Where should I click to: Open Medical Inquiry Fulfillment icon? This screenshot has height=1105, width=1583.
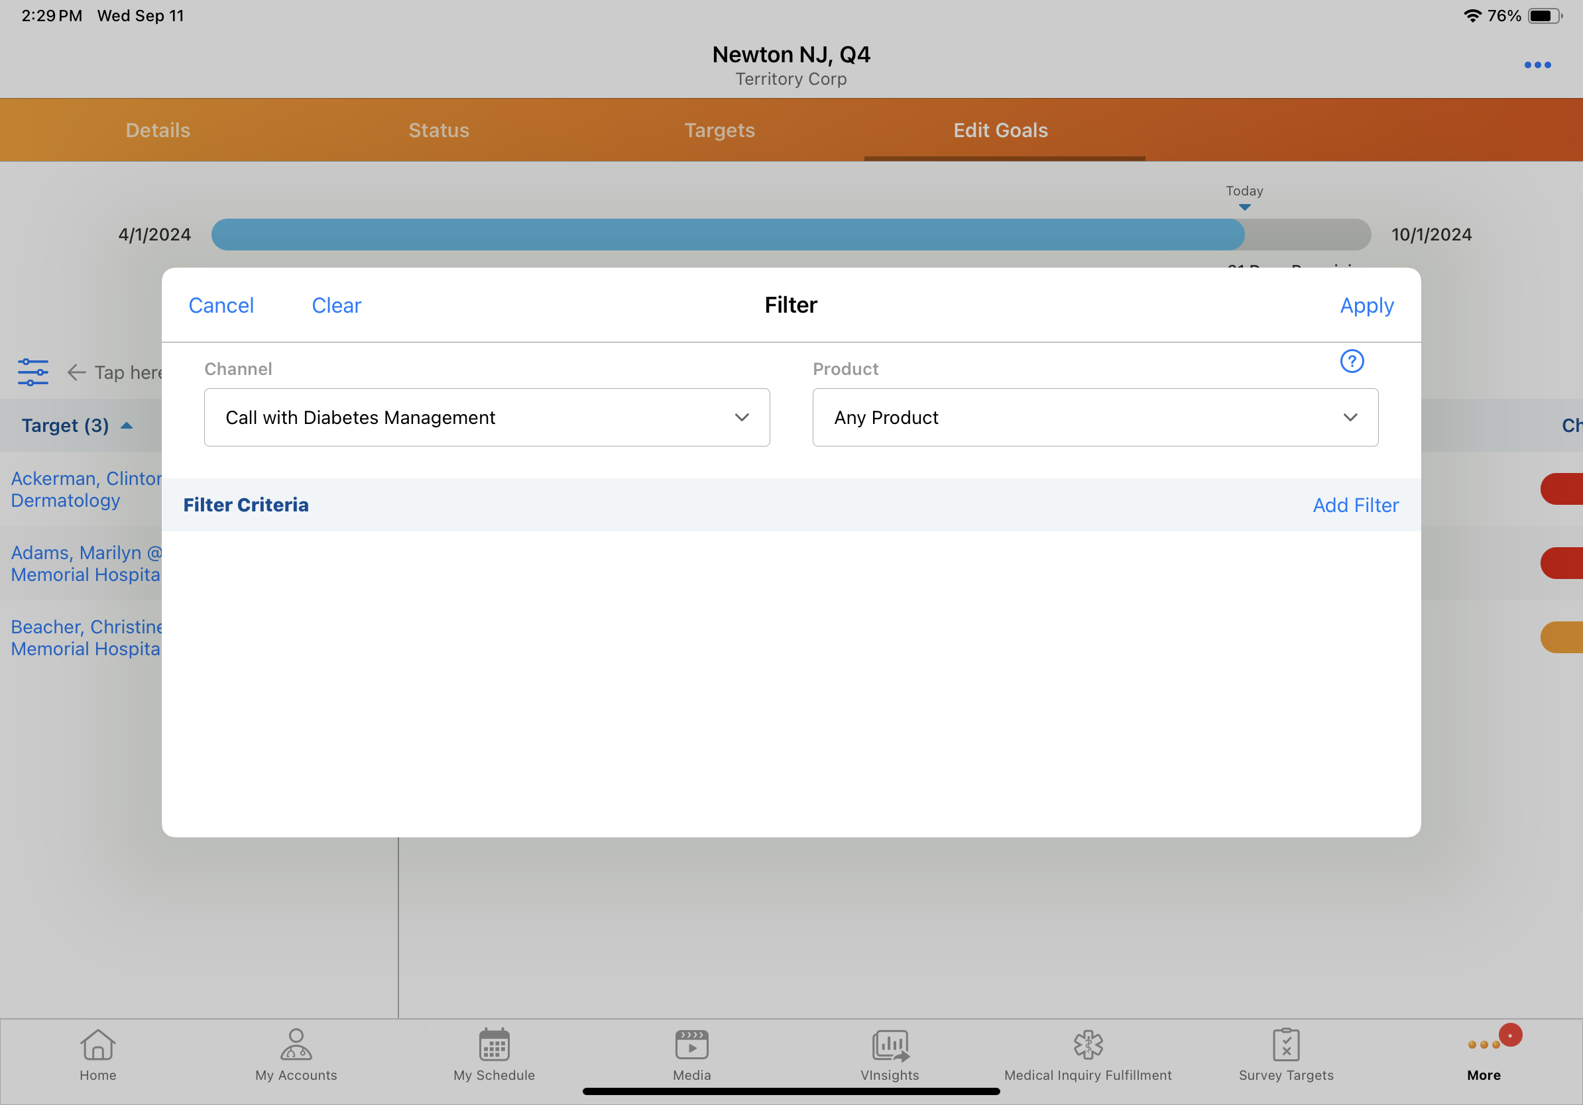click(x=1087, y=1046)
